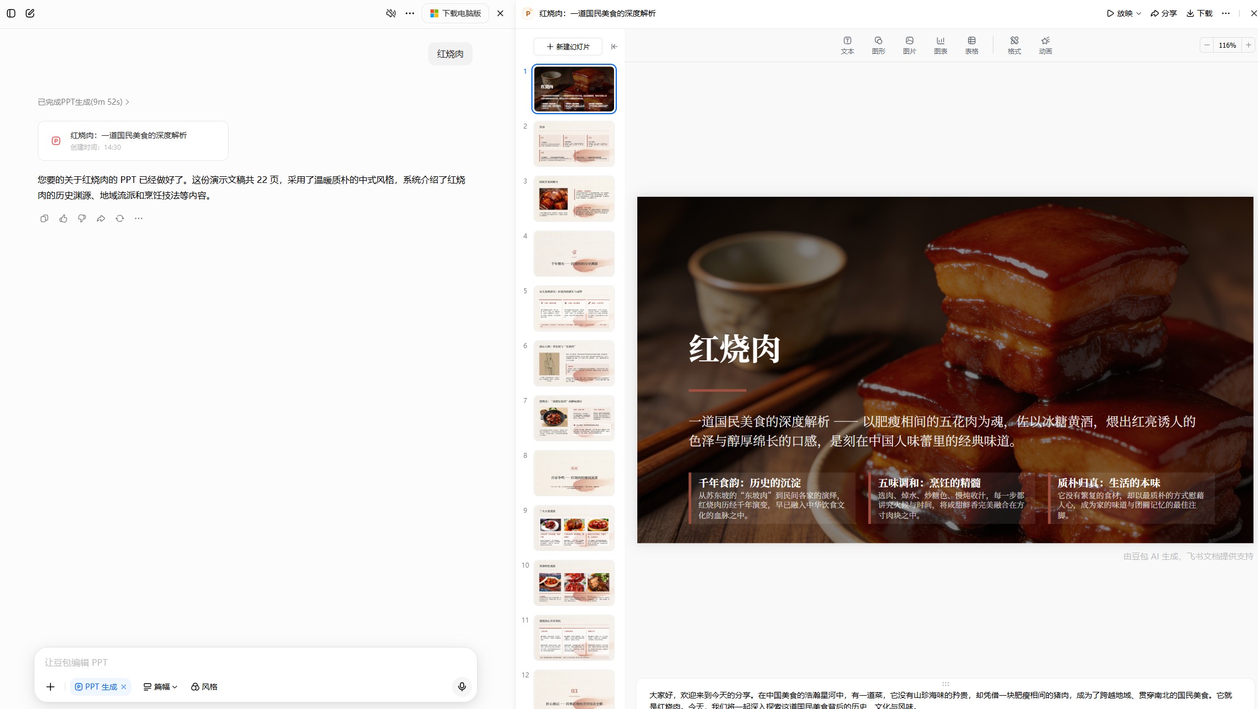The height and width of the screenshot is (709, 1258).
Task: Select slide 7 thumbnail
Action: 574,418
